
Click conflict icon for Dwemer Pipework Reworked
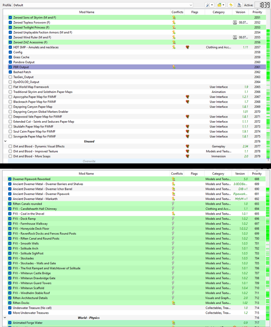tap(173, 179)
